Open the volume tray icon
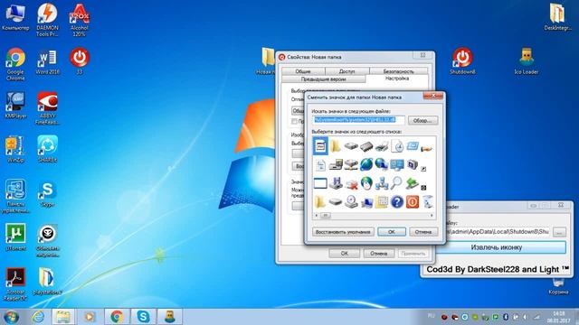Image resolution: width=579 pixels, height=325 pixels. click(x=526, y=317)
